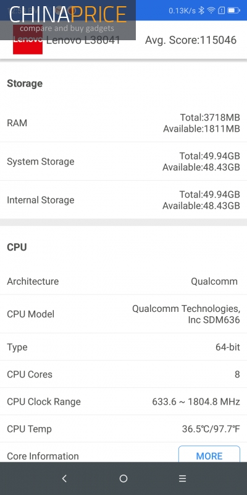Screen dimensions: 247x495
Task: Tap the Wi-Fi status bar icon
Action: (211, 11)
